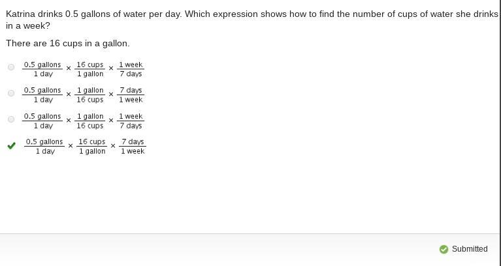501x266 pixels.
Task: Click '0.5 gallons / 1 day' in third option
Action: pyautogui.click(x=42, y=121)
